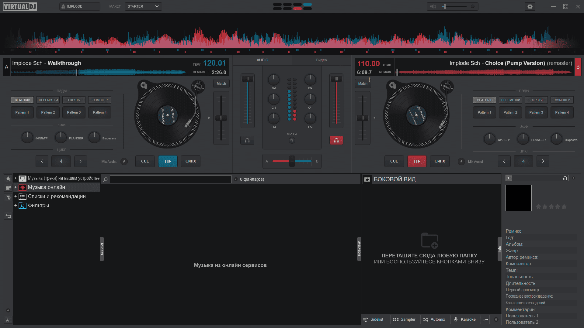Expand Списки и рекомендации tree node
The width and height of the screenshot is (584, 328).
coord(16,196)
